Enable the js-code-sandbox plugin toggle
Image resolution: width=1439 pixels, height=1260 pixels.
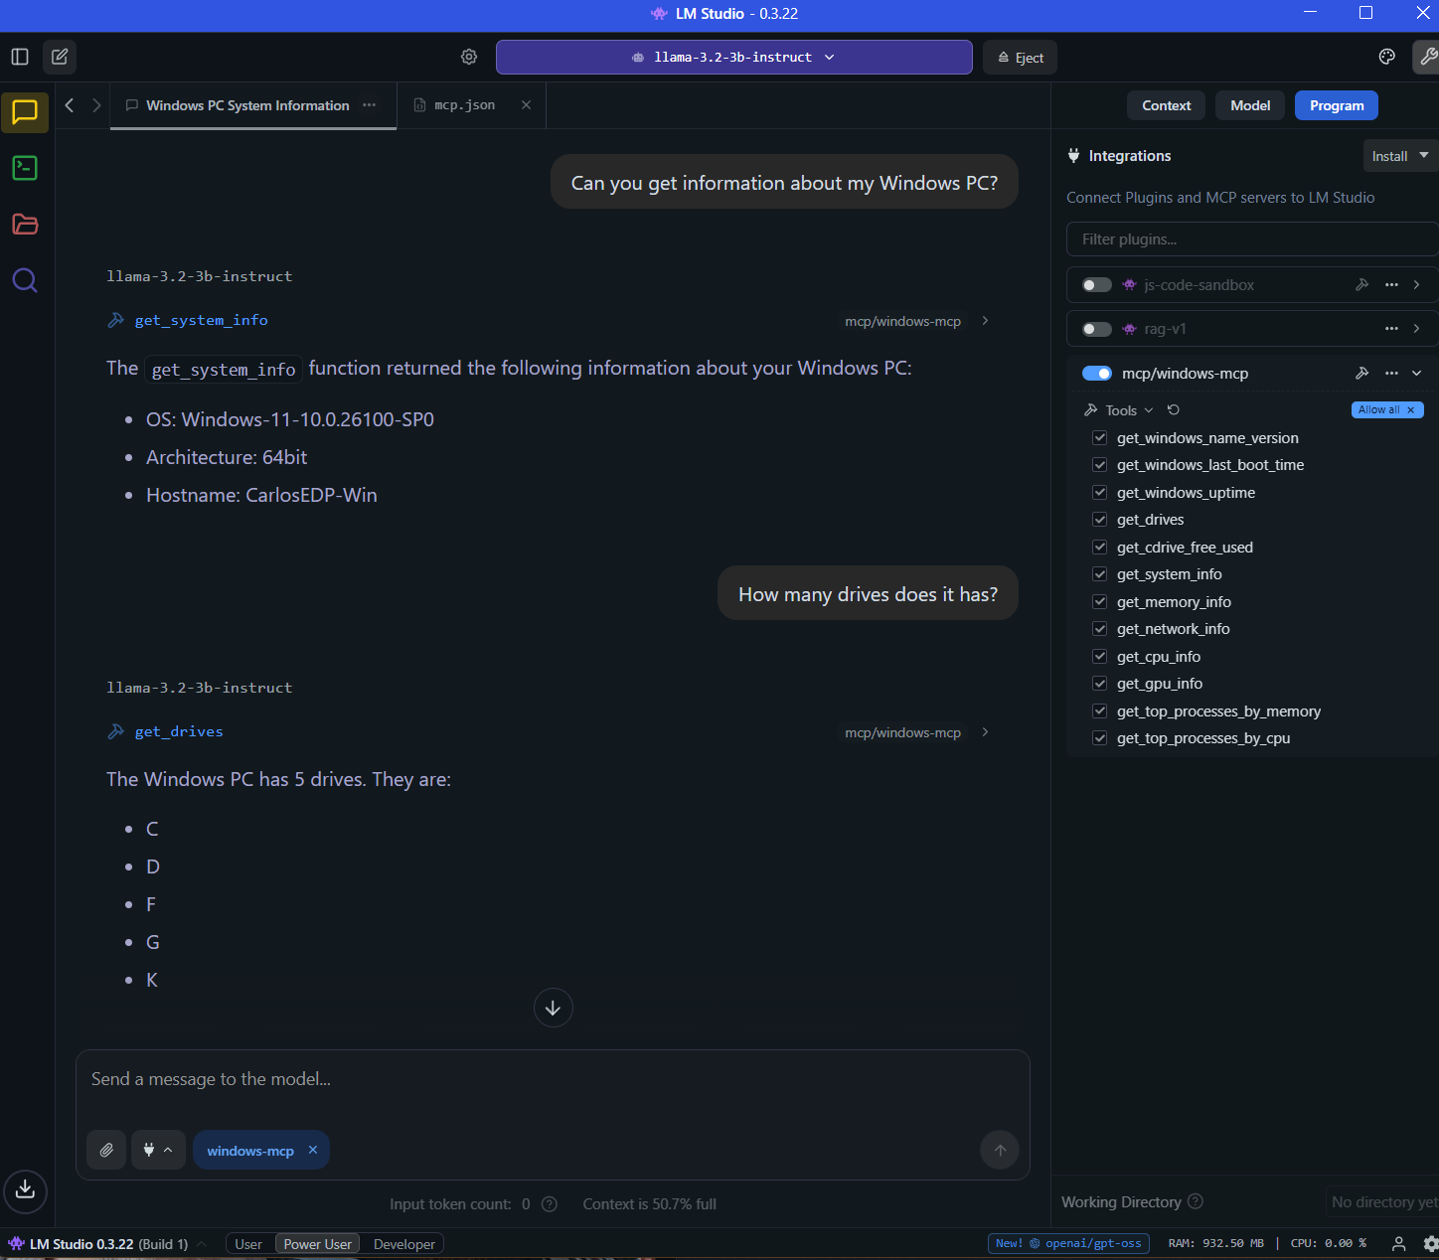[1097, 285]
